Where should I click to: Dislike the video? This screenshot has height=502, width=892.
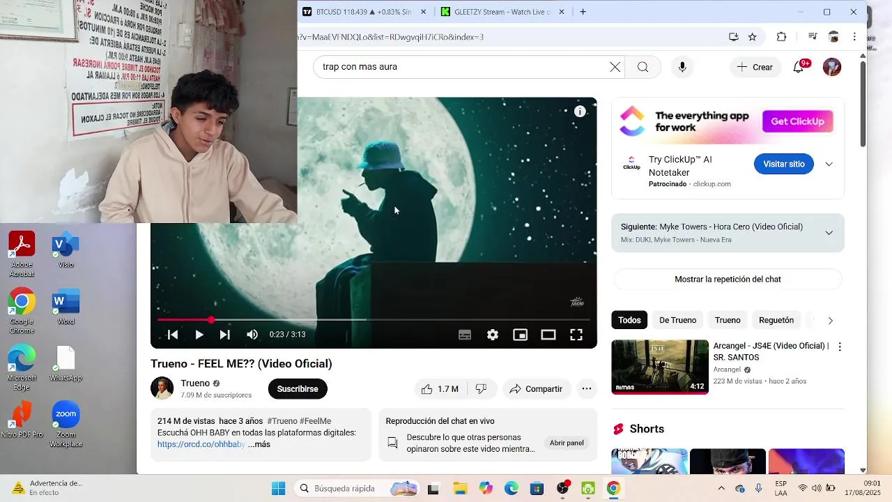[x=481, y=389]
